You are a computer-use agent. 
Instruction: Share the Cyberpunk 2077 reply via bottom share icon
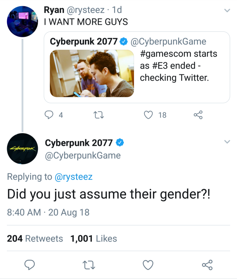point(207,265)
